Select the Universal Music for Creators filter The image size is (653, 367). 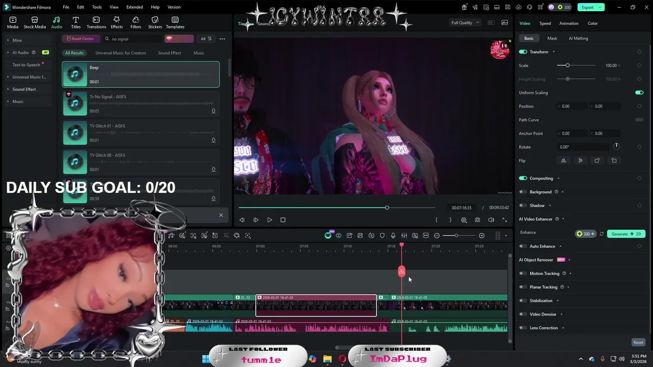coord(120,53)
